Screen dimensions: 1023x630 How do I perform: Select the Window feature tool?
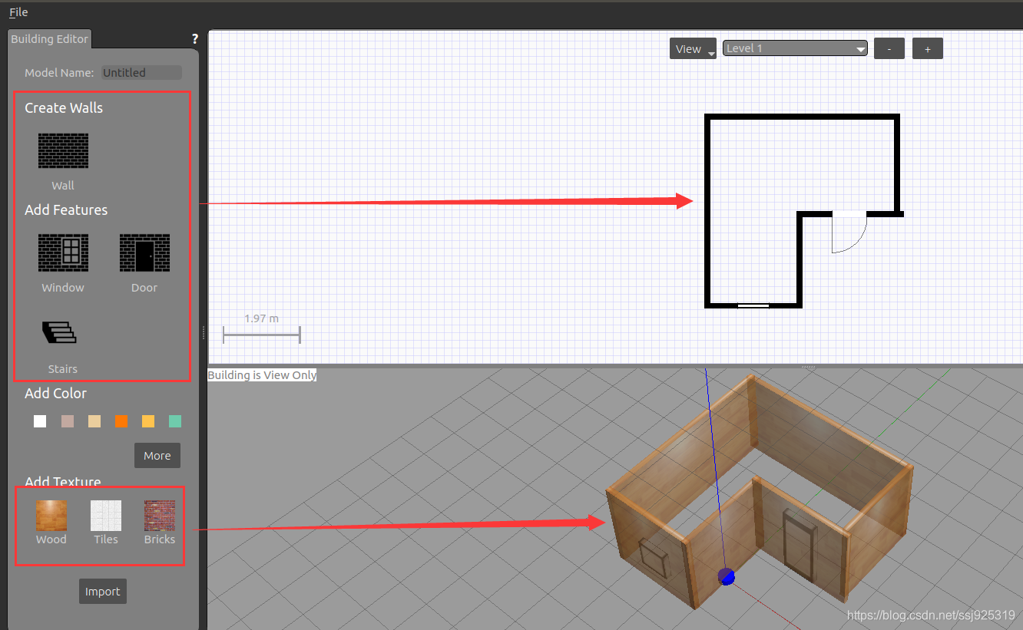pos(63,253)
